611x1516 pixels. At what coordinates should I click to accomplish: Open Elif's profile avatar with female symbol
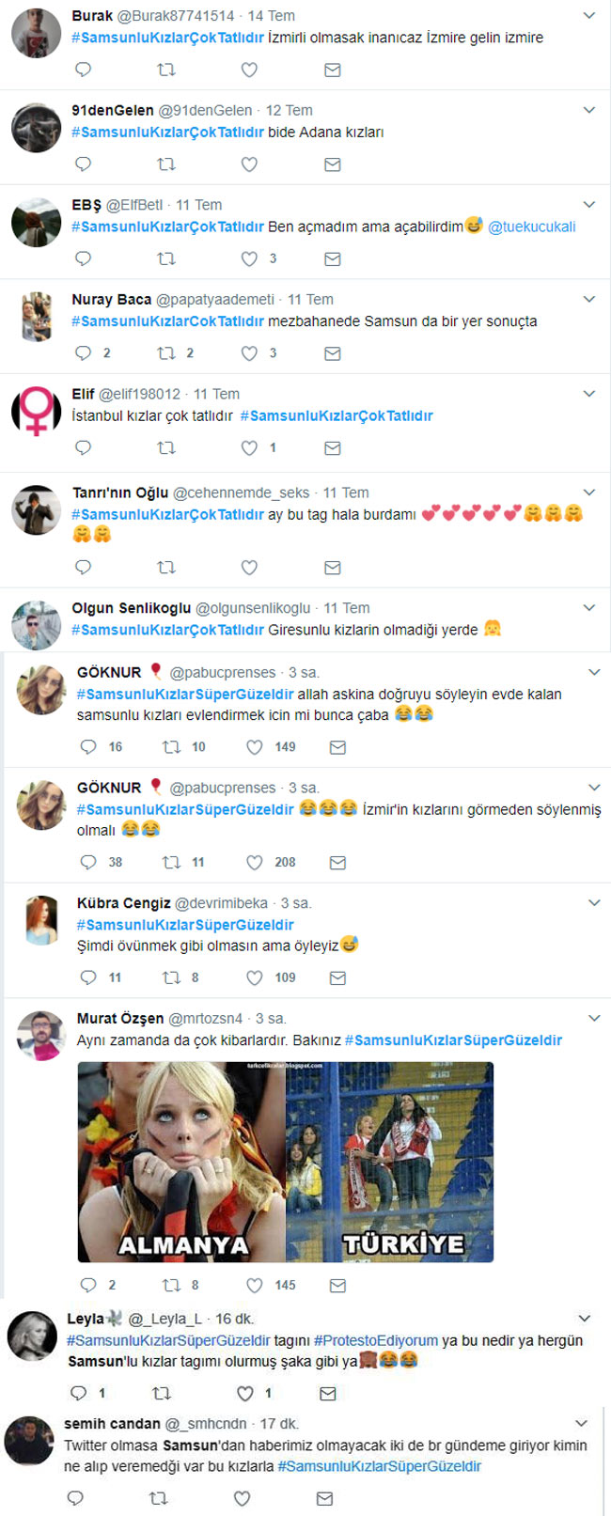pyautogui.click(x=37, y=412)
